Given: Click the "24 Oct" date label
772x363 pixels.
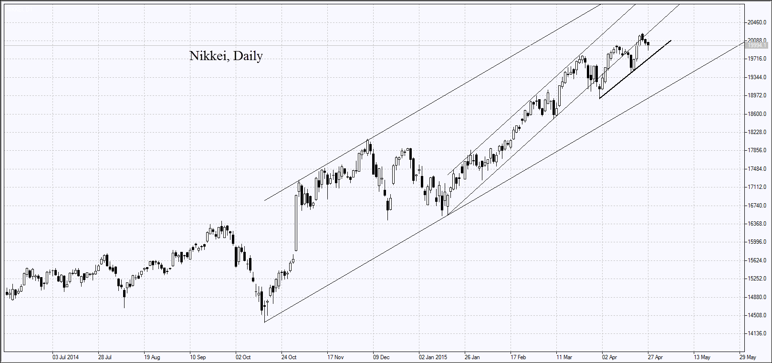Looking at the screenshot, I should [289, 357].
